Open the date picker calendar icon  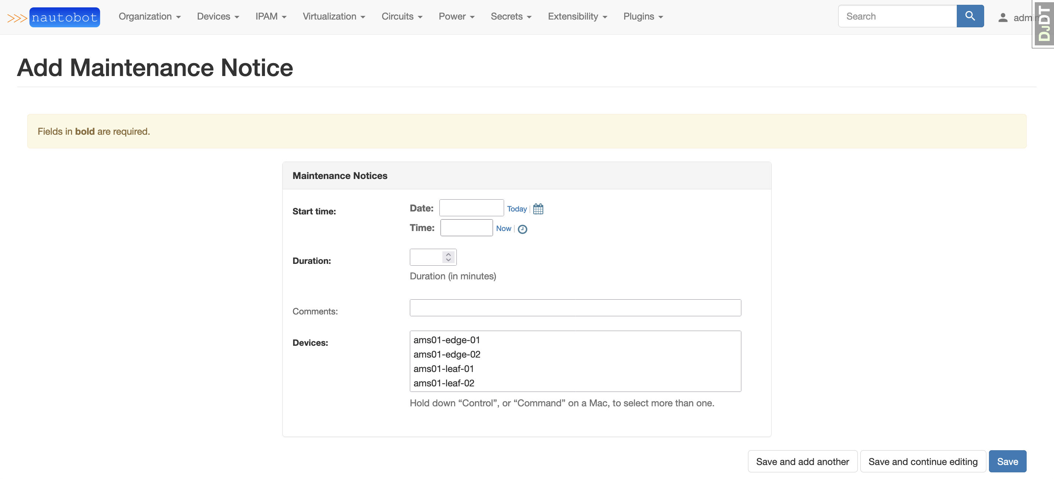(x=538, y=209)
